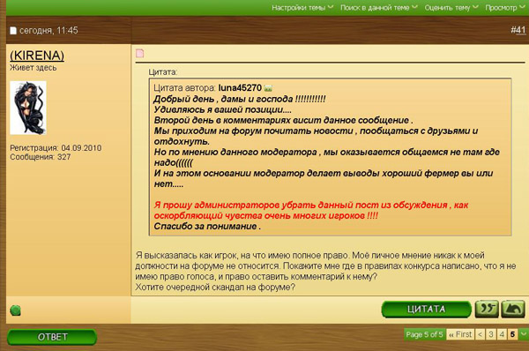Go to previous page arrow
Viewport: 529px width, 351px height.
click(x=481, y=334)
